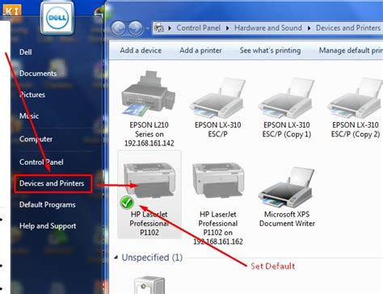Click the Back navigation arrow button
Image resolution: width=383 pixels, height=294 pixels.
pos(118,28)
